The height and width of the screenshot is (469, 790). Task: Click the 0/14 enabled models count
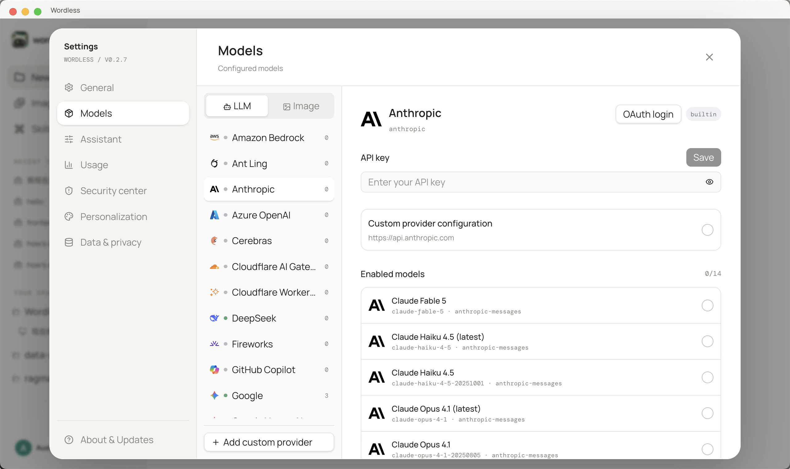tap(713, 273)
